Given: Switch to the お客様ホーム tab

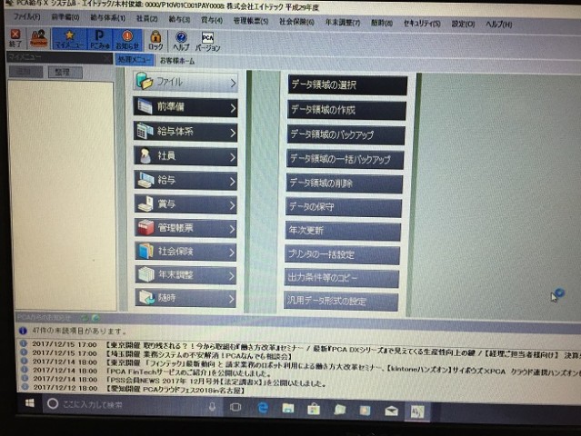Looking at the screenshot, I should [177, 61].
